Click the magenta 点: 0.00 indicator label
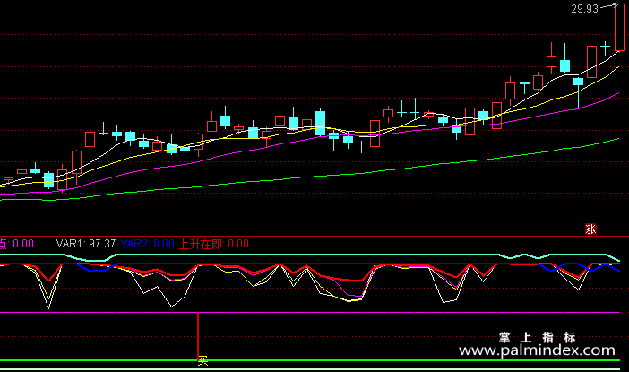 click(x=16, y=244)
